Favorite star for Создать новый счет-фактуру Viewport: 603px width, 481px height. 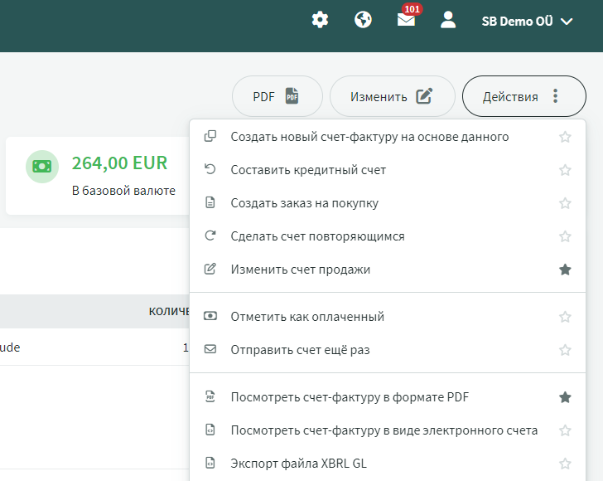tap(565, 137)
